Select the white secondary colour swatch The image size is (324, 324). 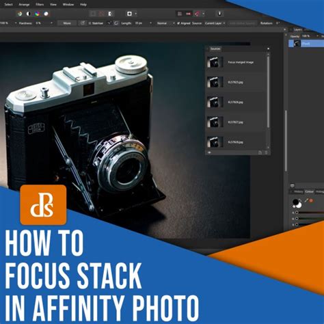coord(299,205)
